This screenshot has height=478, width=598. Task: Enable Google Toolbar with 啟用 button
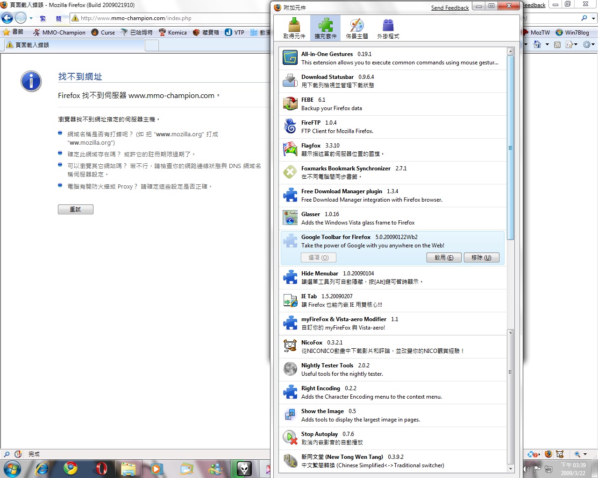(x=444, y=258)
